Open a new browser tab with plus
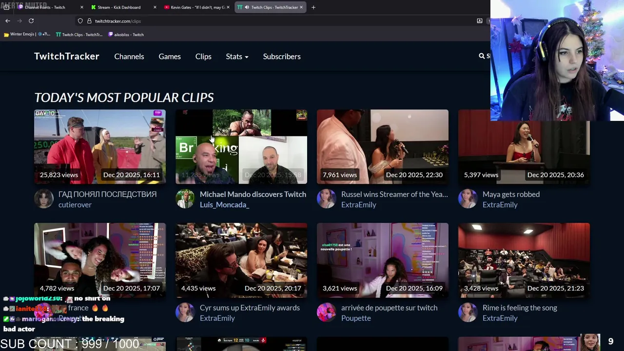The width and height of the screenshot is (624, 351). click(313, 7)
